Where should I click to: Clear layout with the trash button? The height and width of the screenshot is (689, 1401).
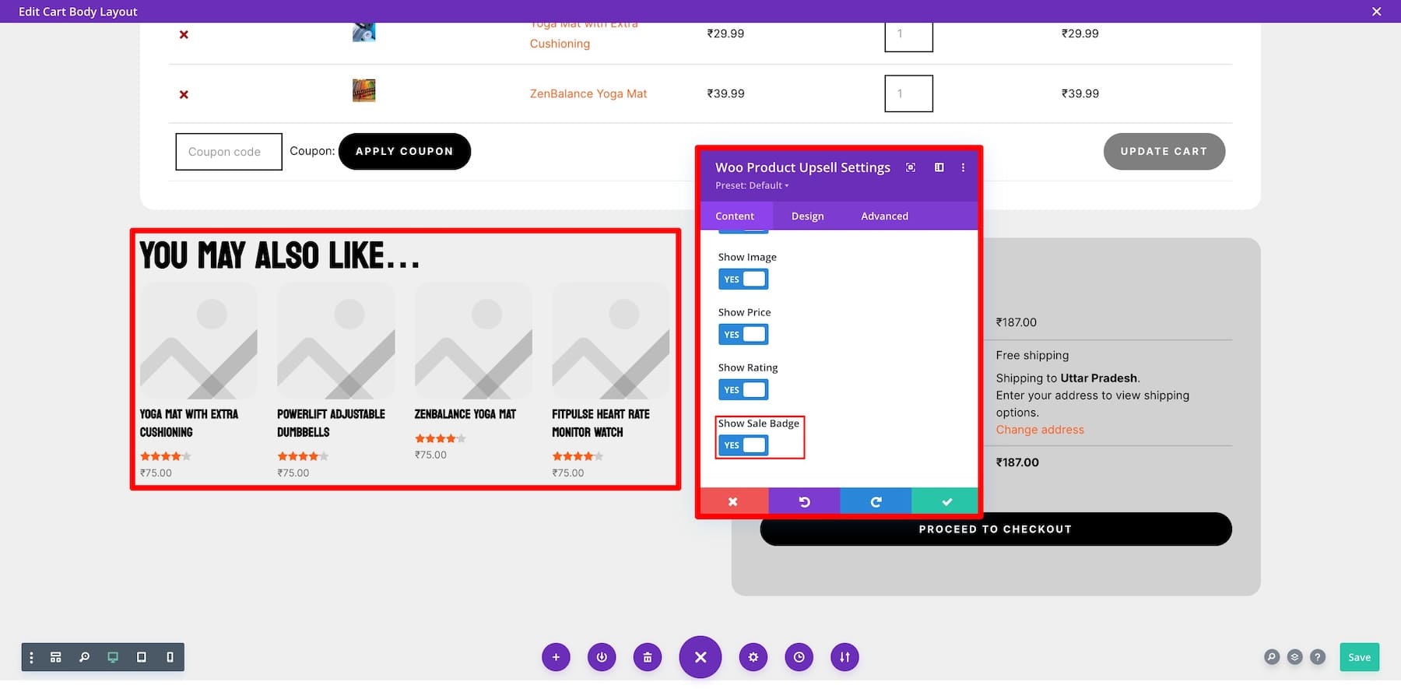click(x=648, y=657)
